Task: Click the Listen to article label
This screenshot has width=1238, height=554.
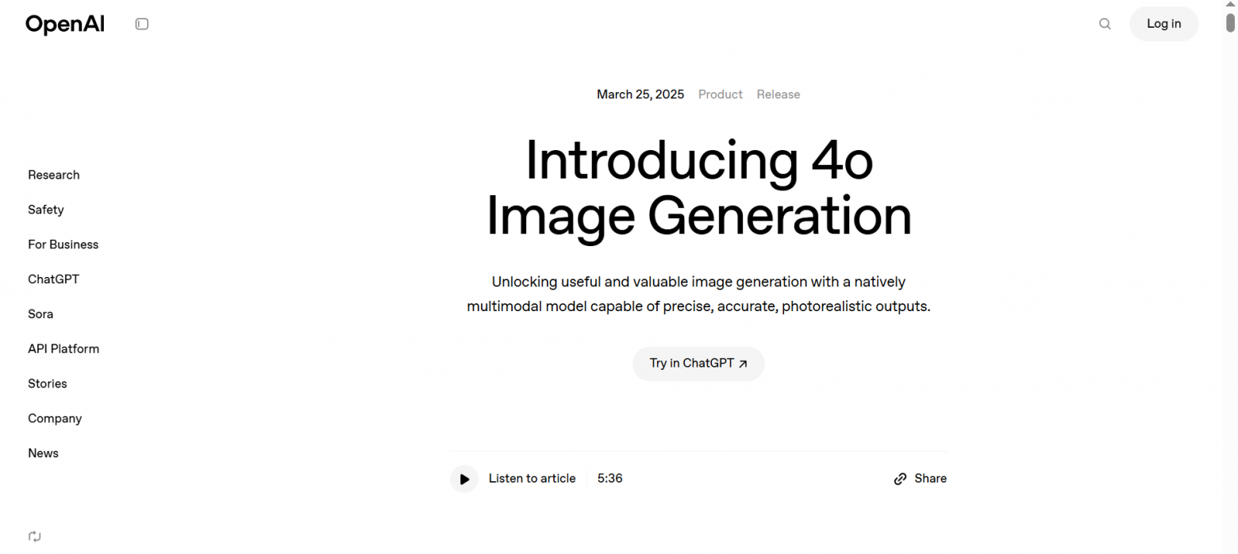Action: 532,479
